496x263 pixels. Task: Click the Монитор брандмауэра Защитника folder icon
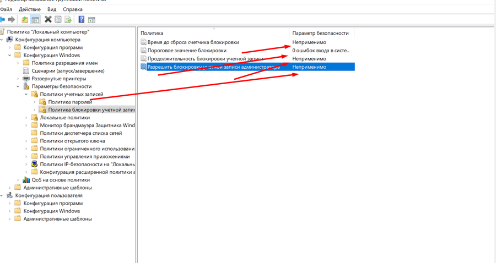[35, 125]
